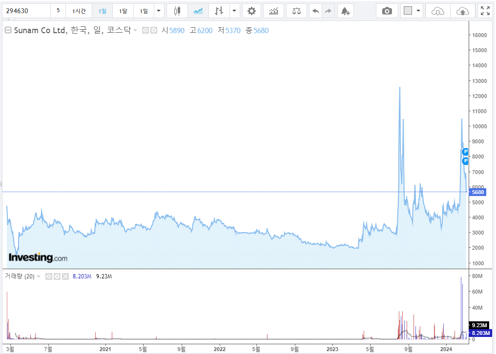Click the 2022 time axis label
This screenshot has width=496, height=354.
pos(220,349)
